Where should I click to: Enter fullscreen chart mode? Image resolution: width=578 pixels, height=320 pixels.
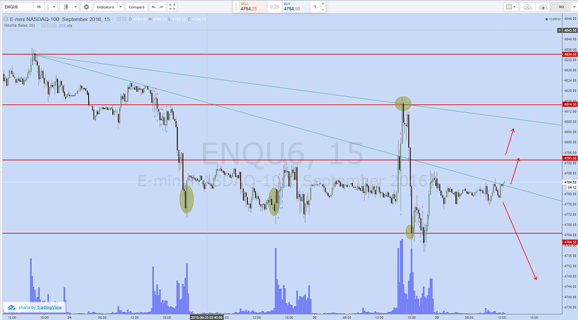coord(172,7)
